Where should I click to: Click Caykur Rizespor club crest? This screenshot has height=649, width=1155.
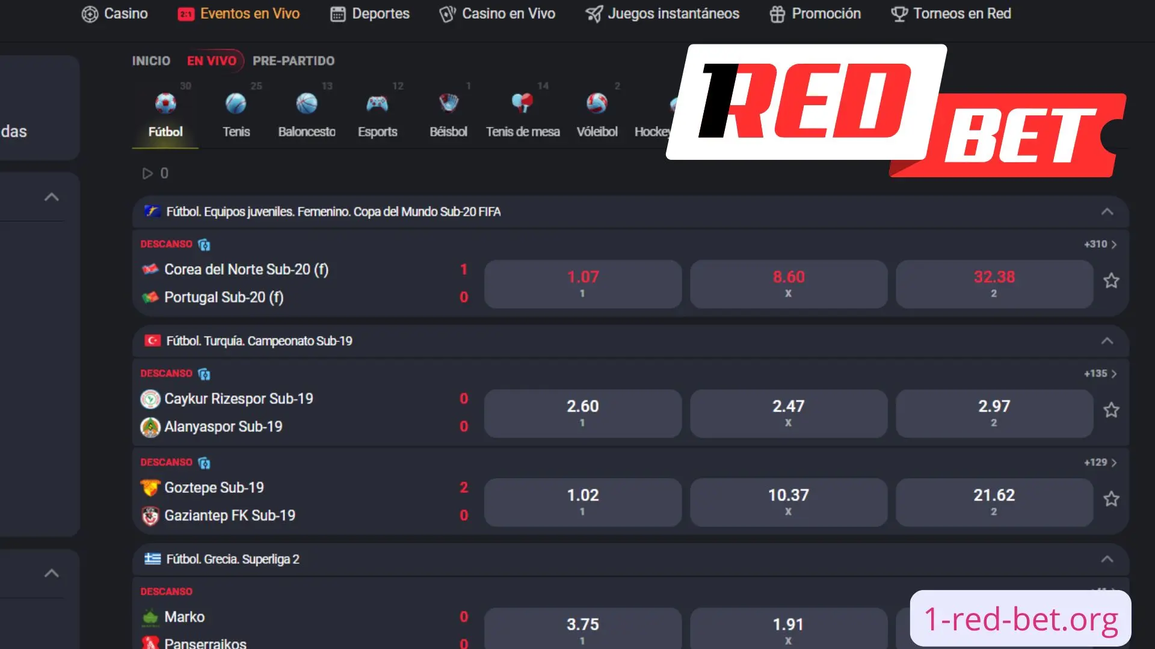point(150,399)
